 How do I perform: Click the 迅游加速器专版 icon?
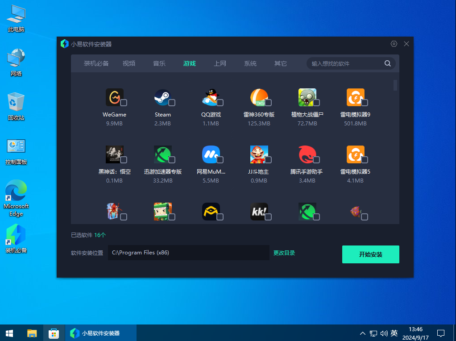pyautogui.click(x=162, y=154)
